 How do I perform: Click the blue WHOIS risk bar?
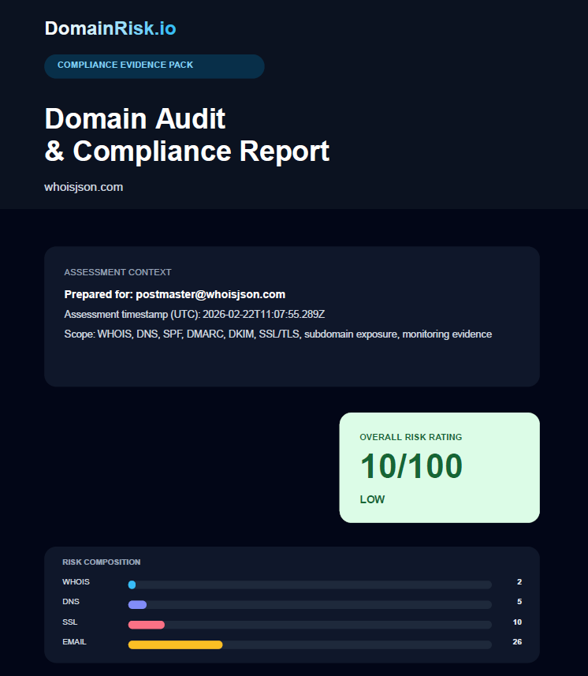(x=132, y=584)
